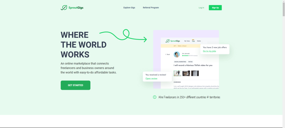Viewport: 285px width, 128px height.
Task: Click the Wallet tab in preview
Action: (x=199, y=41)
